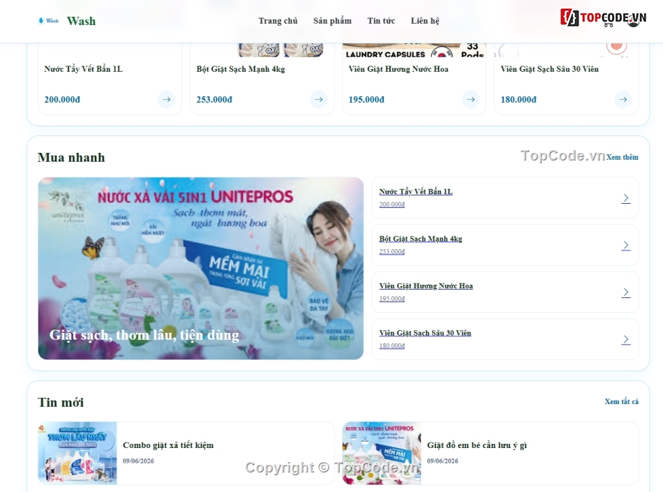Viewport: 663px width, 492px height.
Task: Click the Tin mới section heading
Action: pos(61,403)
